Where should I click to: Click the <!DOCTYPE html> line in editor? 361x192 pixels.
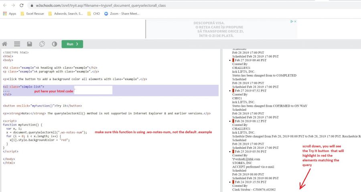[16, 52]
